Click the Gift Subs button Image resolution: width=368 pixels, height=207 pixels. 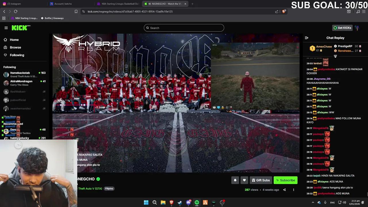[261, 180]
